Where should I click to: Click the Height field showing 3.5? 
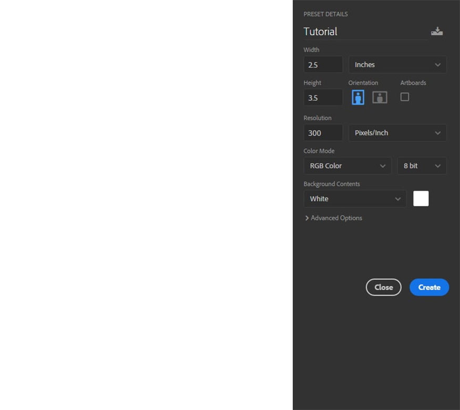click(x=323, y=98)
